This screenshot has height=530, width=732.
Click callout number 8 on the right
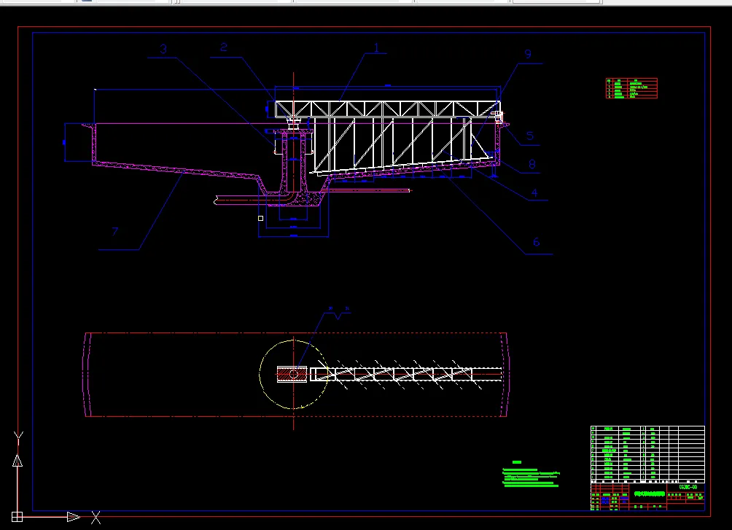(532, 164)
